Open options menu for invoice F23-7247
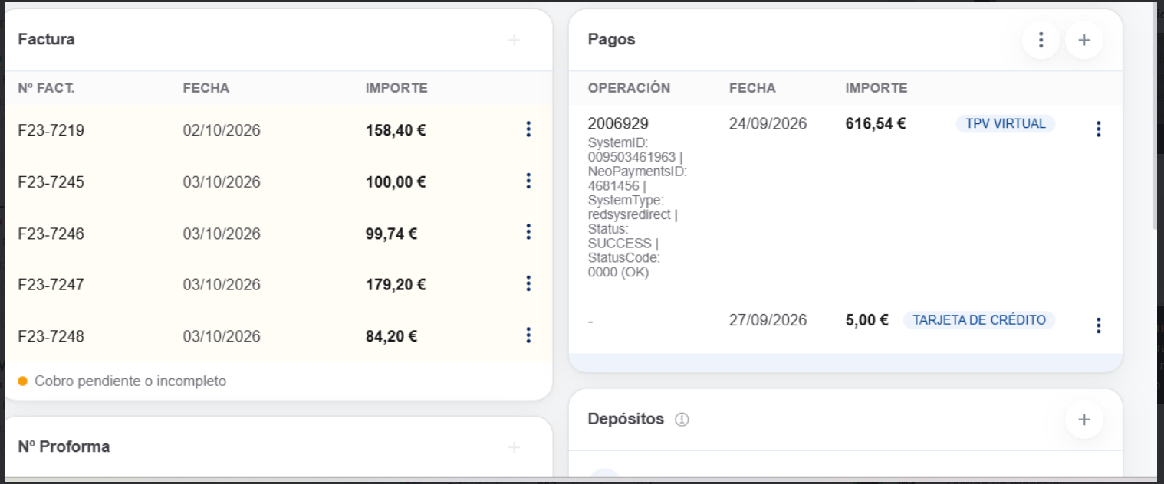Image resolution: width=1164 pixels, height=484 pixels. click(528, 284)
